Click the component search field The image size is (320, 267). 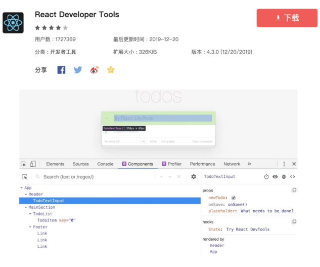[x=95, y=177]
